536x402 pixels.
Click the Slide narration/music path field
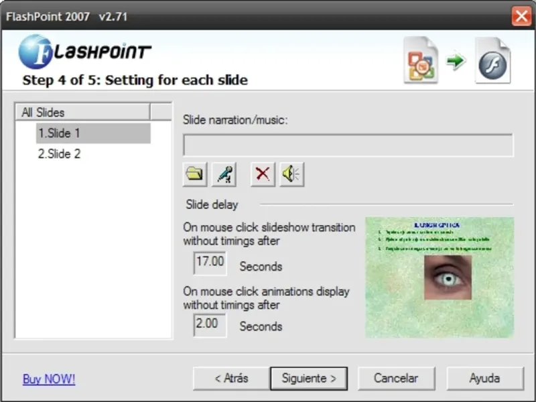click(348, 145)
